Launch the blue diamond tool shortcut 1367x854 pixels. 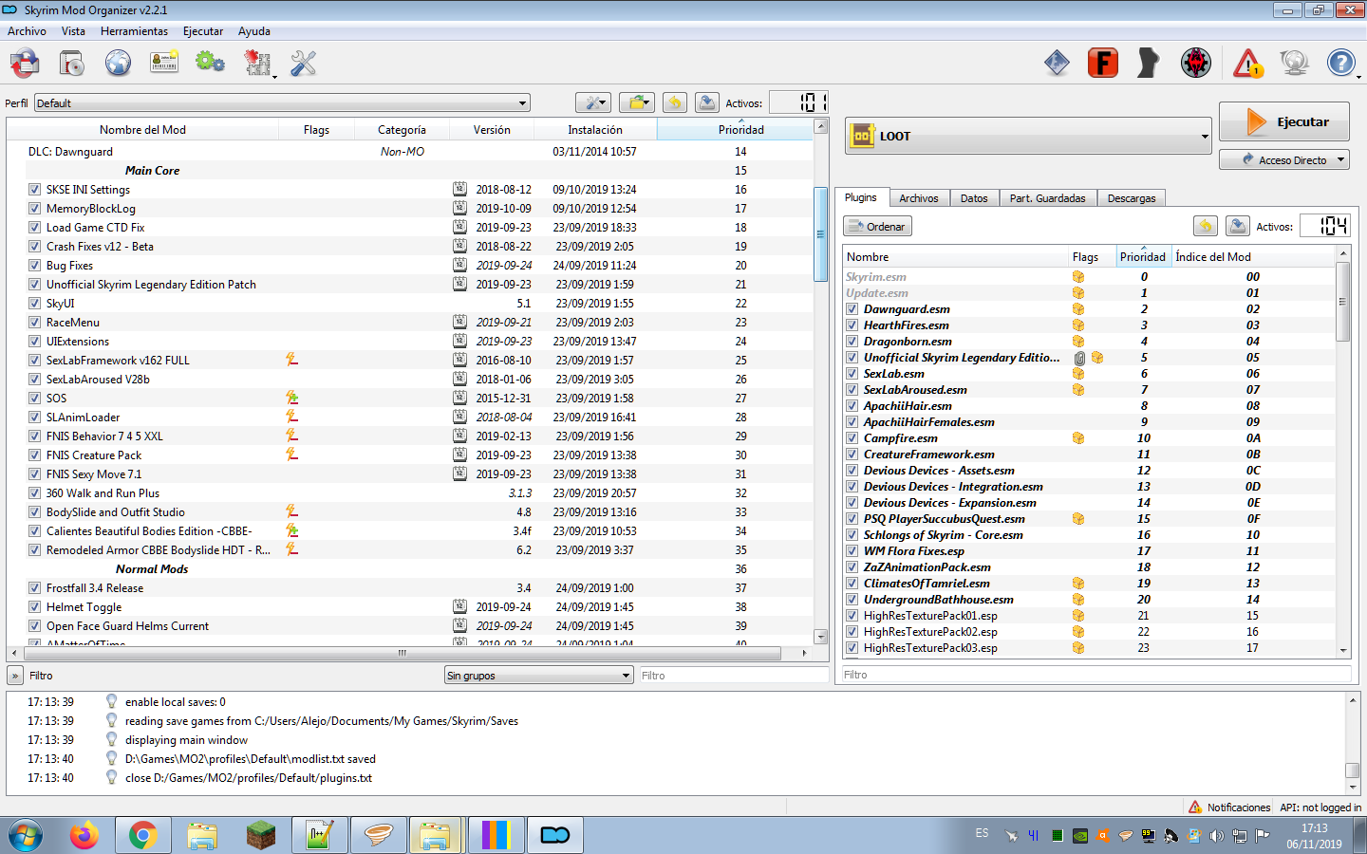click(x=1057, y=63)
